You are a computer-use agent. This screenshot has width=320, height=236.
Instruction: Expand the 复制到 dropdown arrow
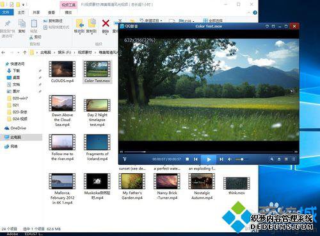(92, 34)
